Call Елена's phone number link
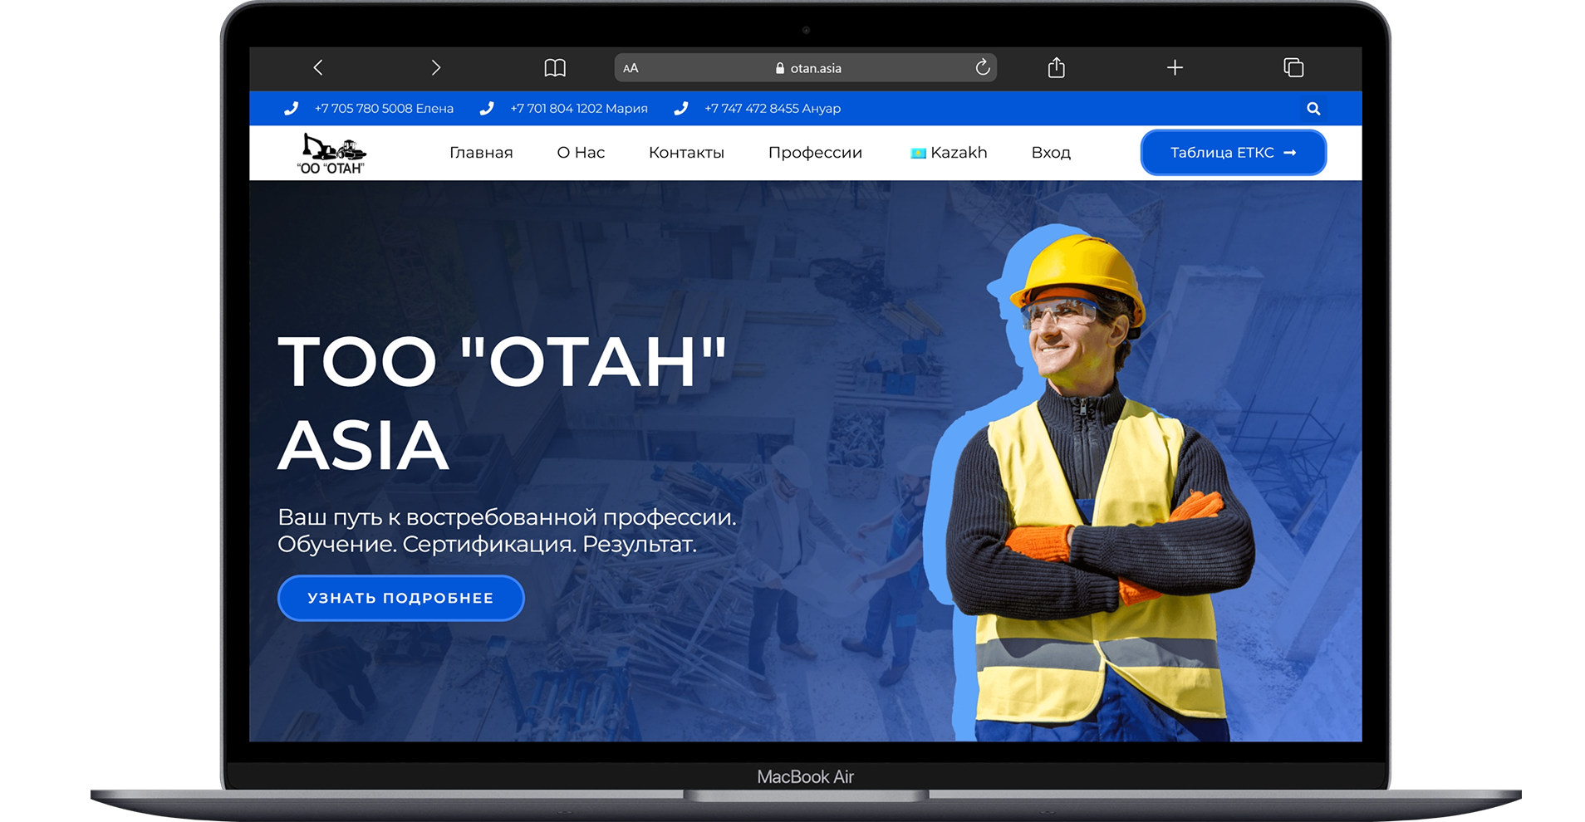The image size is (1585, 822). [383, 109]
